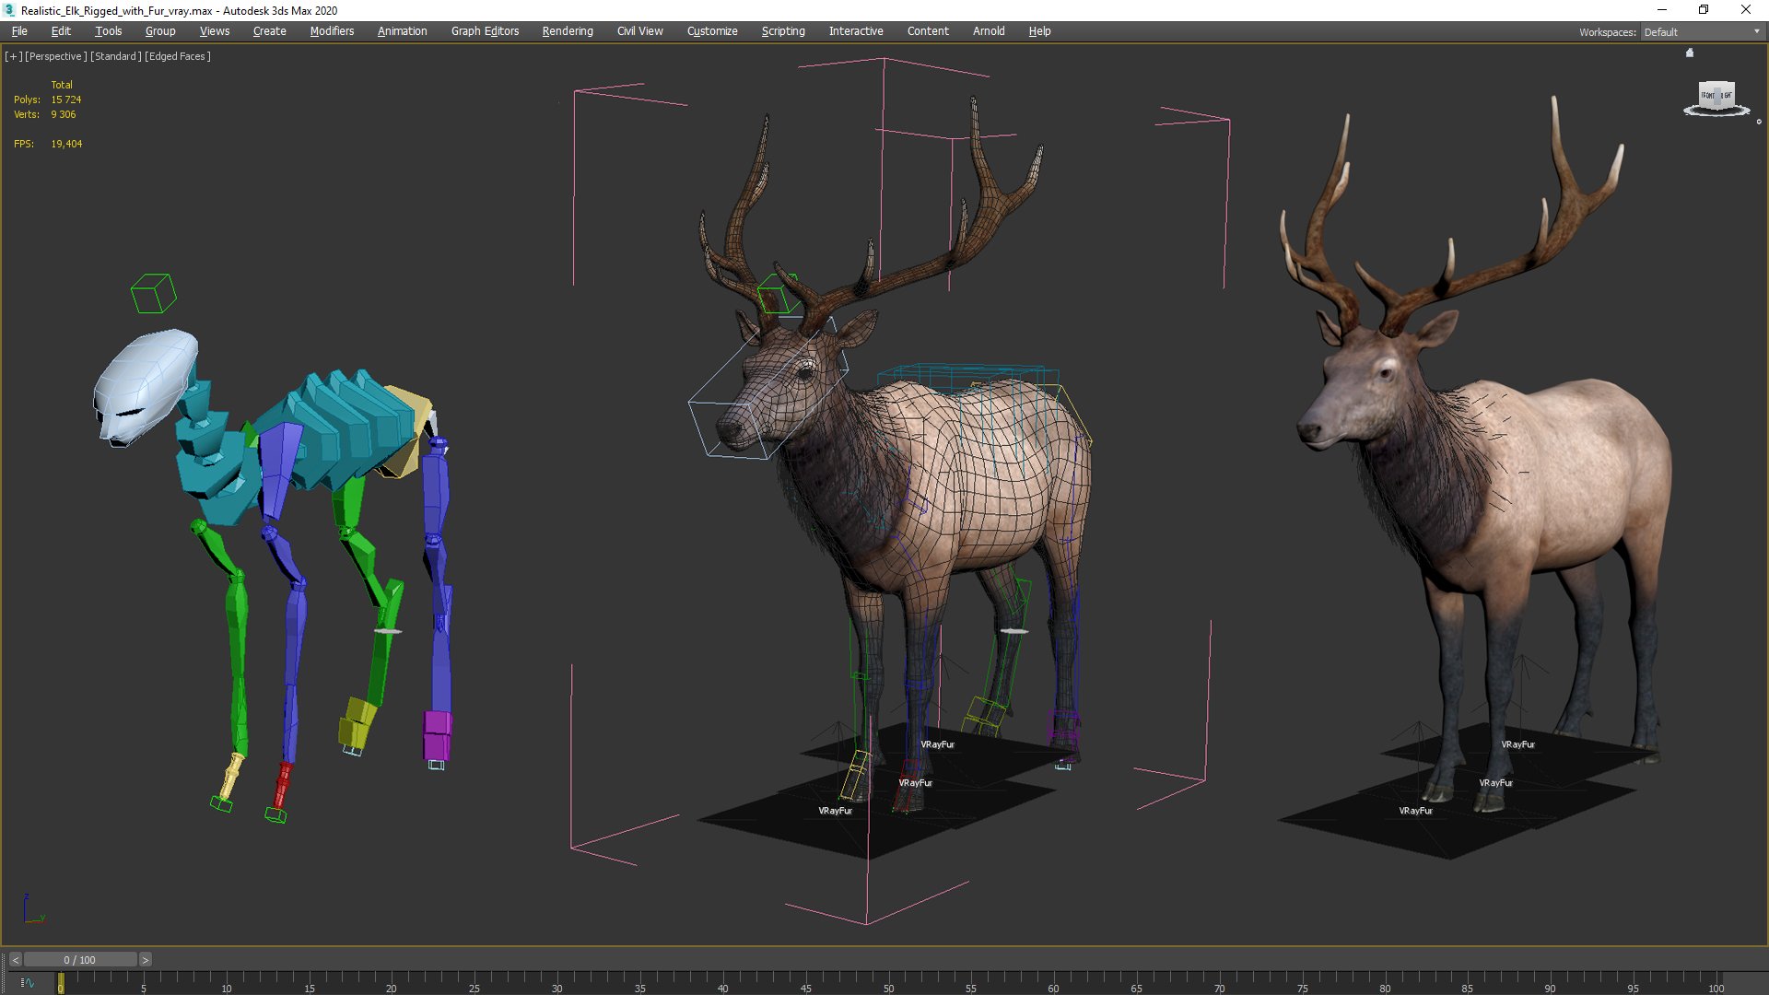Open the Rendering menu

pyautogui.click(x=568, y=31)
